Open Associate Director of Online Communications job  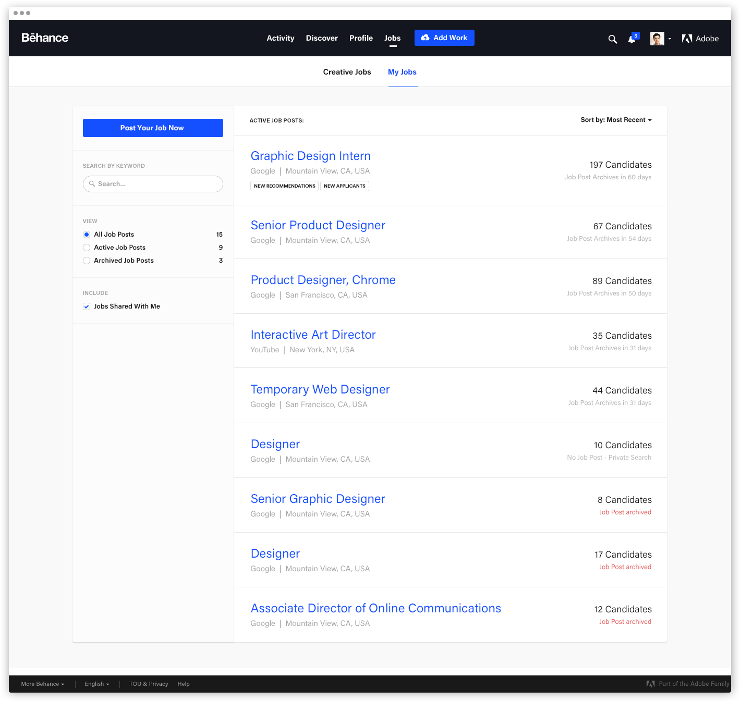click(376, 608)
